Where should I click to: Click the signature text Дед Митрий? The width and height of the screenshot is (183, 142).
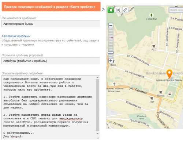click(13, 137)
